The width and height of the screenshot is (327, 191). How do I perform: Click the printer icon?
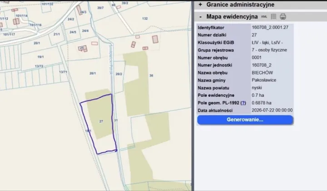point(283,16)
